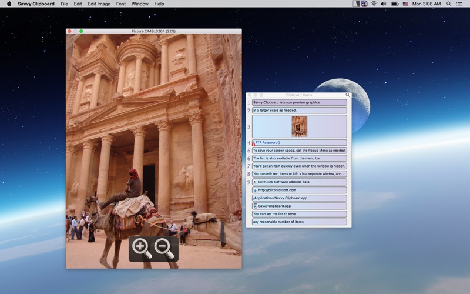The width and height of the screenshot is (470, 294).
Task: Click the first gray status icon in menu bar
Action: 356,4
